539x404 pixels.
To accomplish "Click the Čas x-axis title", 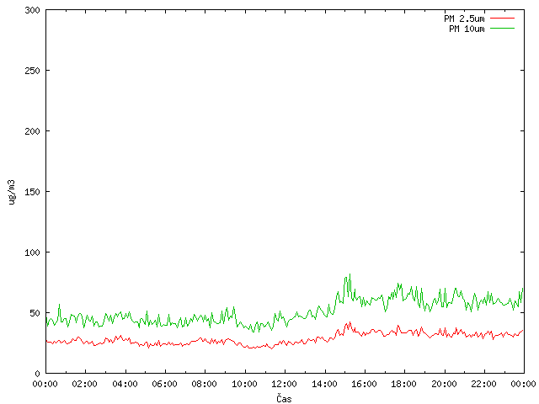I will coord(284,398).
